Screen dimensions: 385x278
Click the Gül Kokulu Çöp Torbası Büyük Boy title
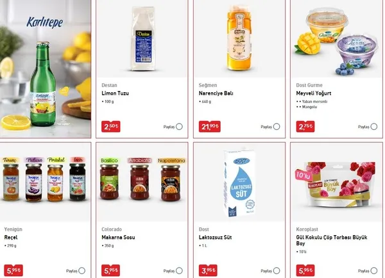[332, 240]
